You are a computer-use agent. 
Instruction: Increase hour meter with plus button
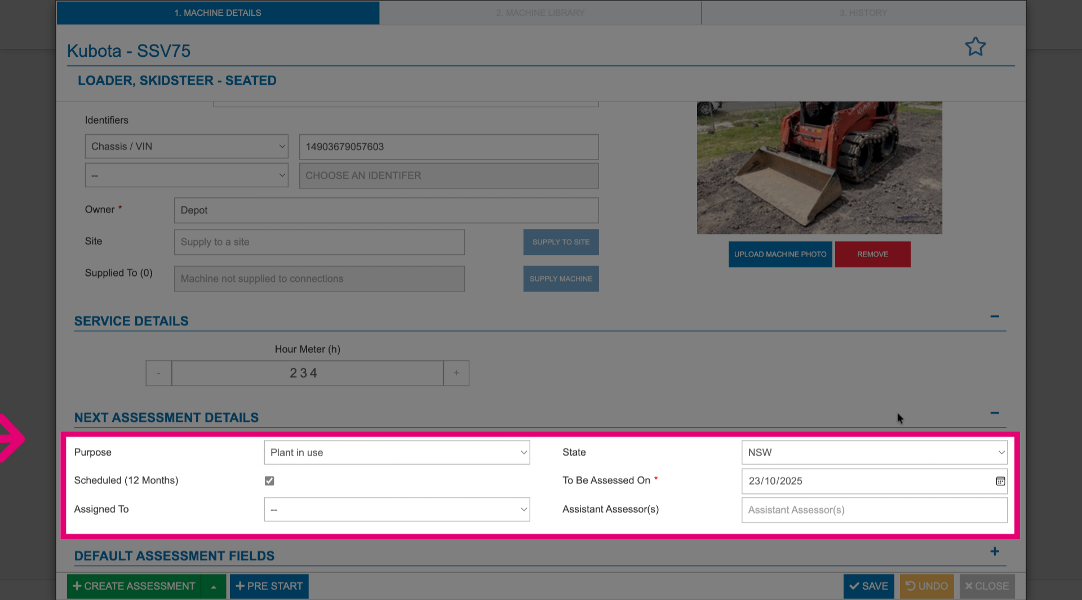click(456, 373)
